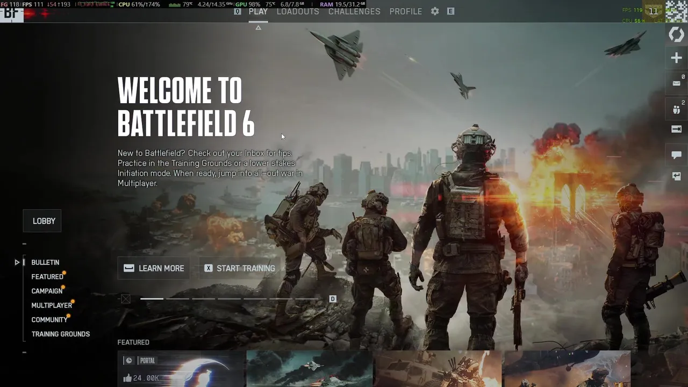Select BULLETIN in the side menu
The height and width of the screenshot is (387, 688).
45,262
